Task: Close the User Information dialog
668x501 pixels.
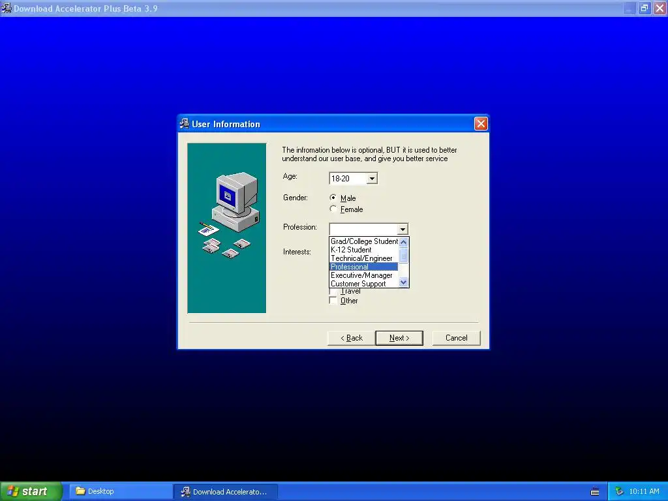Action: coord(481,123)
